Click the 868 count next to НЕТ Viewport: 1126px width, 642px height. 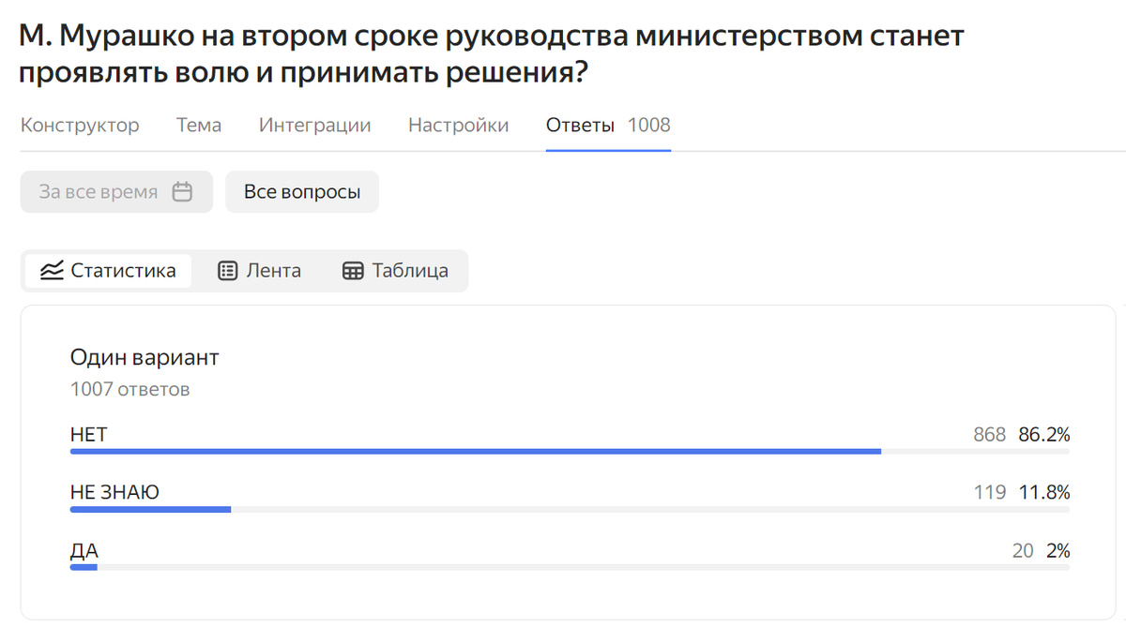[x=990, y=434]
